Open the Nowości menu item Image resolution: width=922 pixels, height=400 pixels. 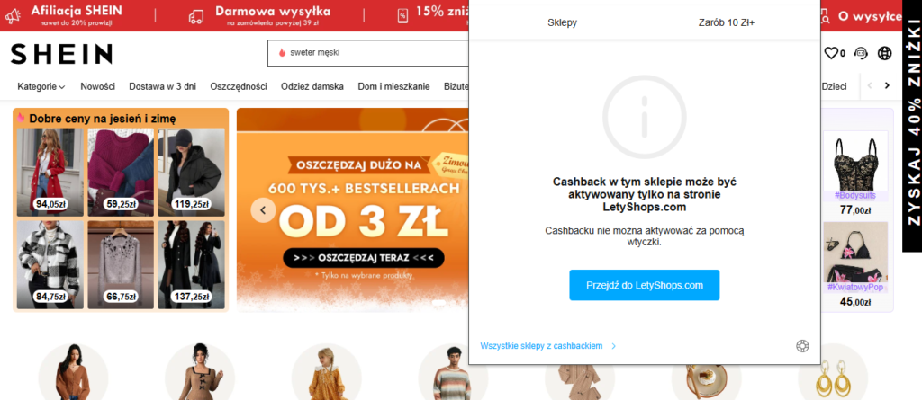coord(97,86)
